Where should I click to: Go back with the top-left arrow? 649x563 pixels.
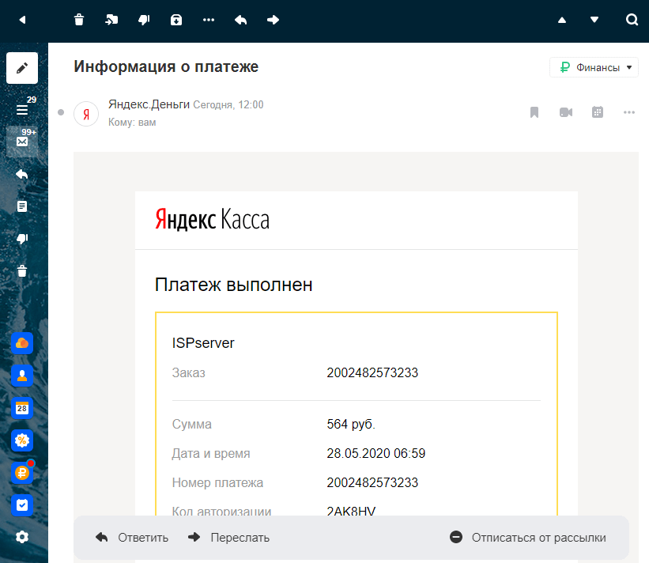(22, 20)
